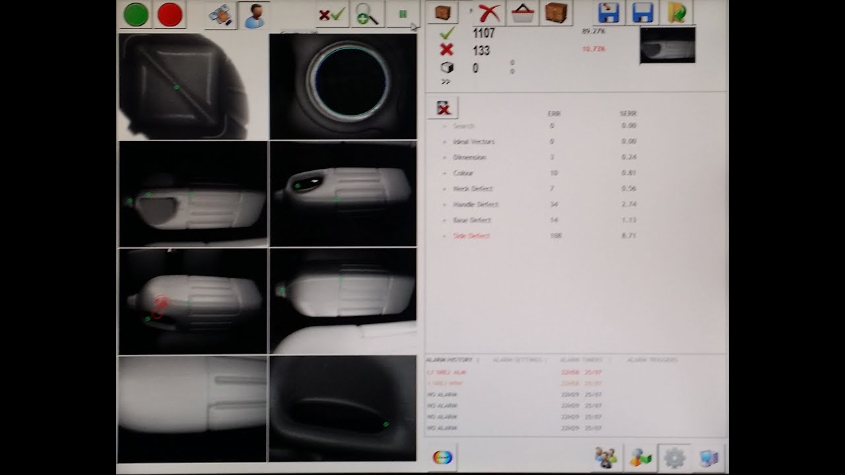Screen dimensions: 845x475
Task: Switch to the Alarm Timers tab
Action: (x=582, y=360)
